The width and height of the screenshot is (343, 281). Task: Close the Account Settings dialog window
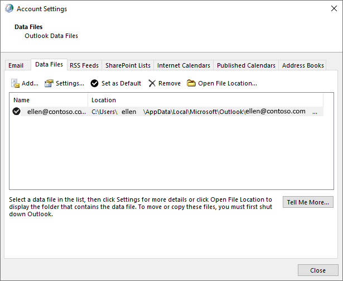pos(334,8)
